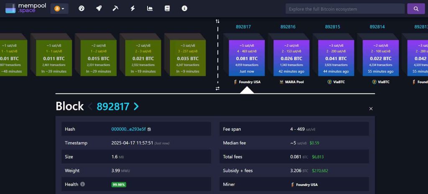
Task: Open the dashboard gauge icon in navbar
Action: pyautogui.click(x=82, y=8)
